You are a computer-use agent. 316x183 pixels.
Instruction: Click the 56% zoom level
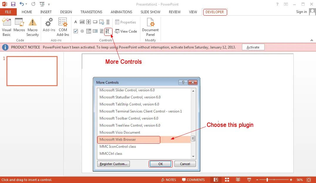[x=300, y=180]
